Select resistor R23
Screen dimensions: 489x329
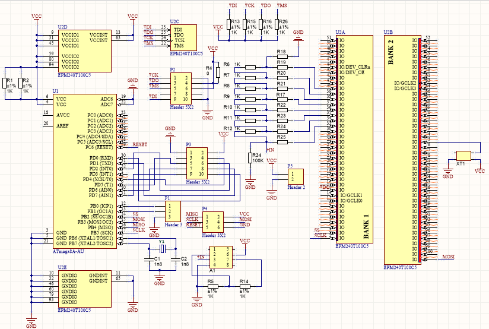coord(282,121)
